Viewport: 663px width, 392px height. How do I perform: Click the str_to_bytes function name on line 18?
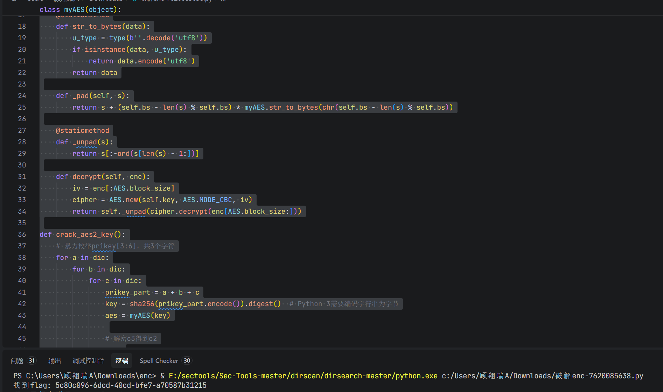tap(97, 26)
